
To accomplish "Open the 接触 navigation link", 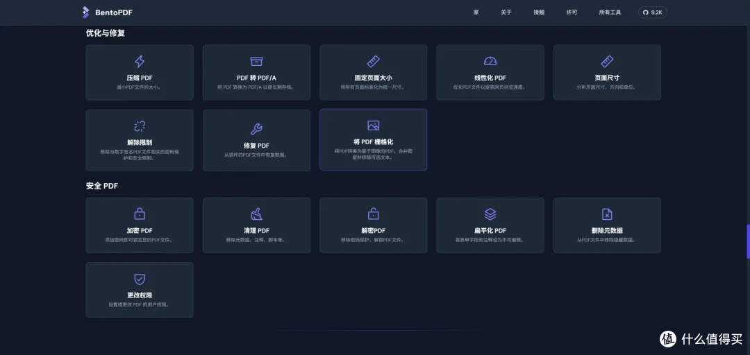I will [539, 12].
